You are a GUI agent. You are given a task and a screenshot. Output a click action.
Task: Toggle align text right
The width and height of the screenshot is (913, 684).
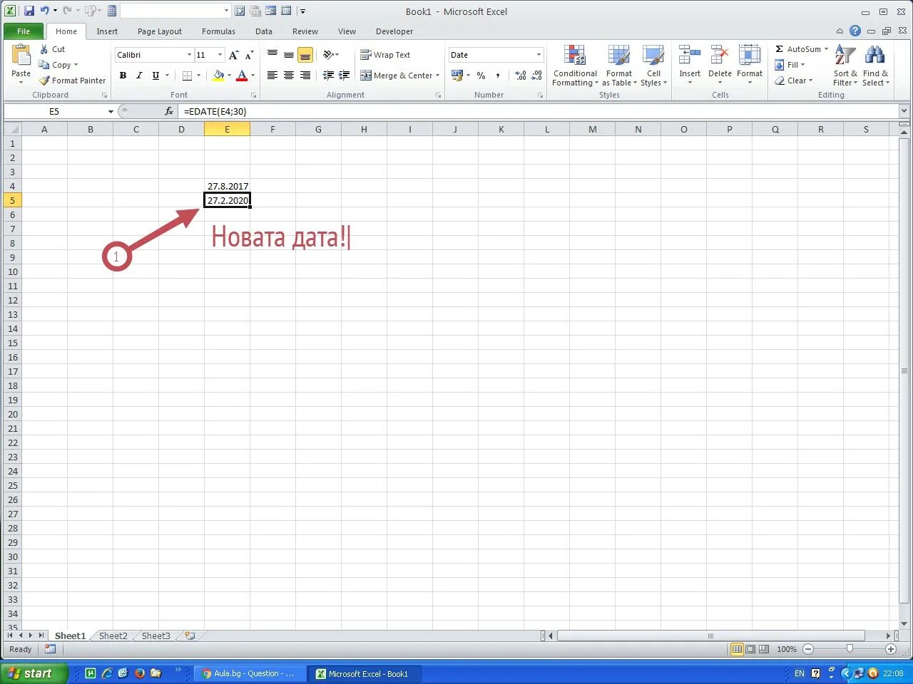[x=305, y=76]
